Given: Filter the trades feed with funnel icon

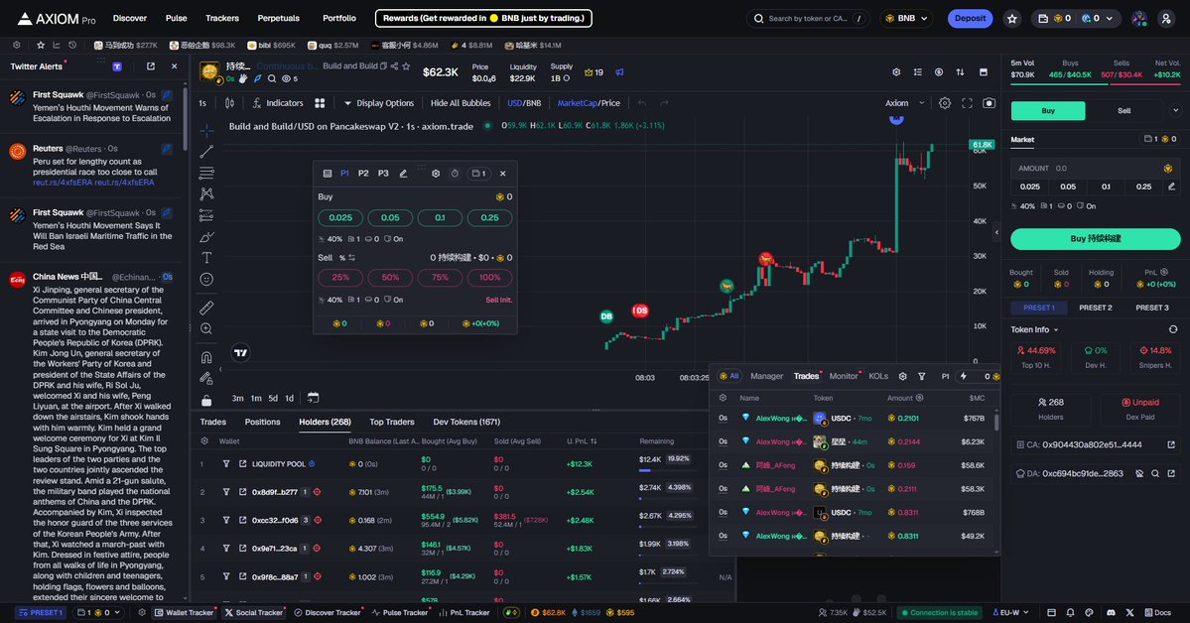Looking at the screenshot, I should [x=921, y=376].
